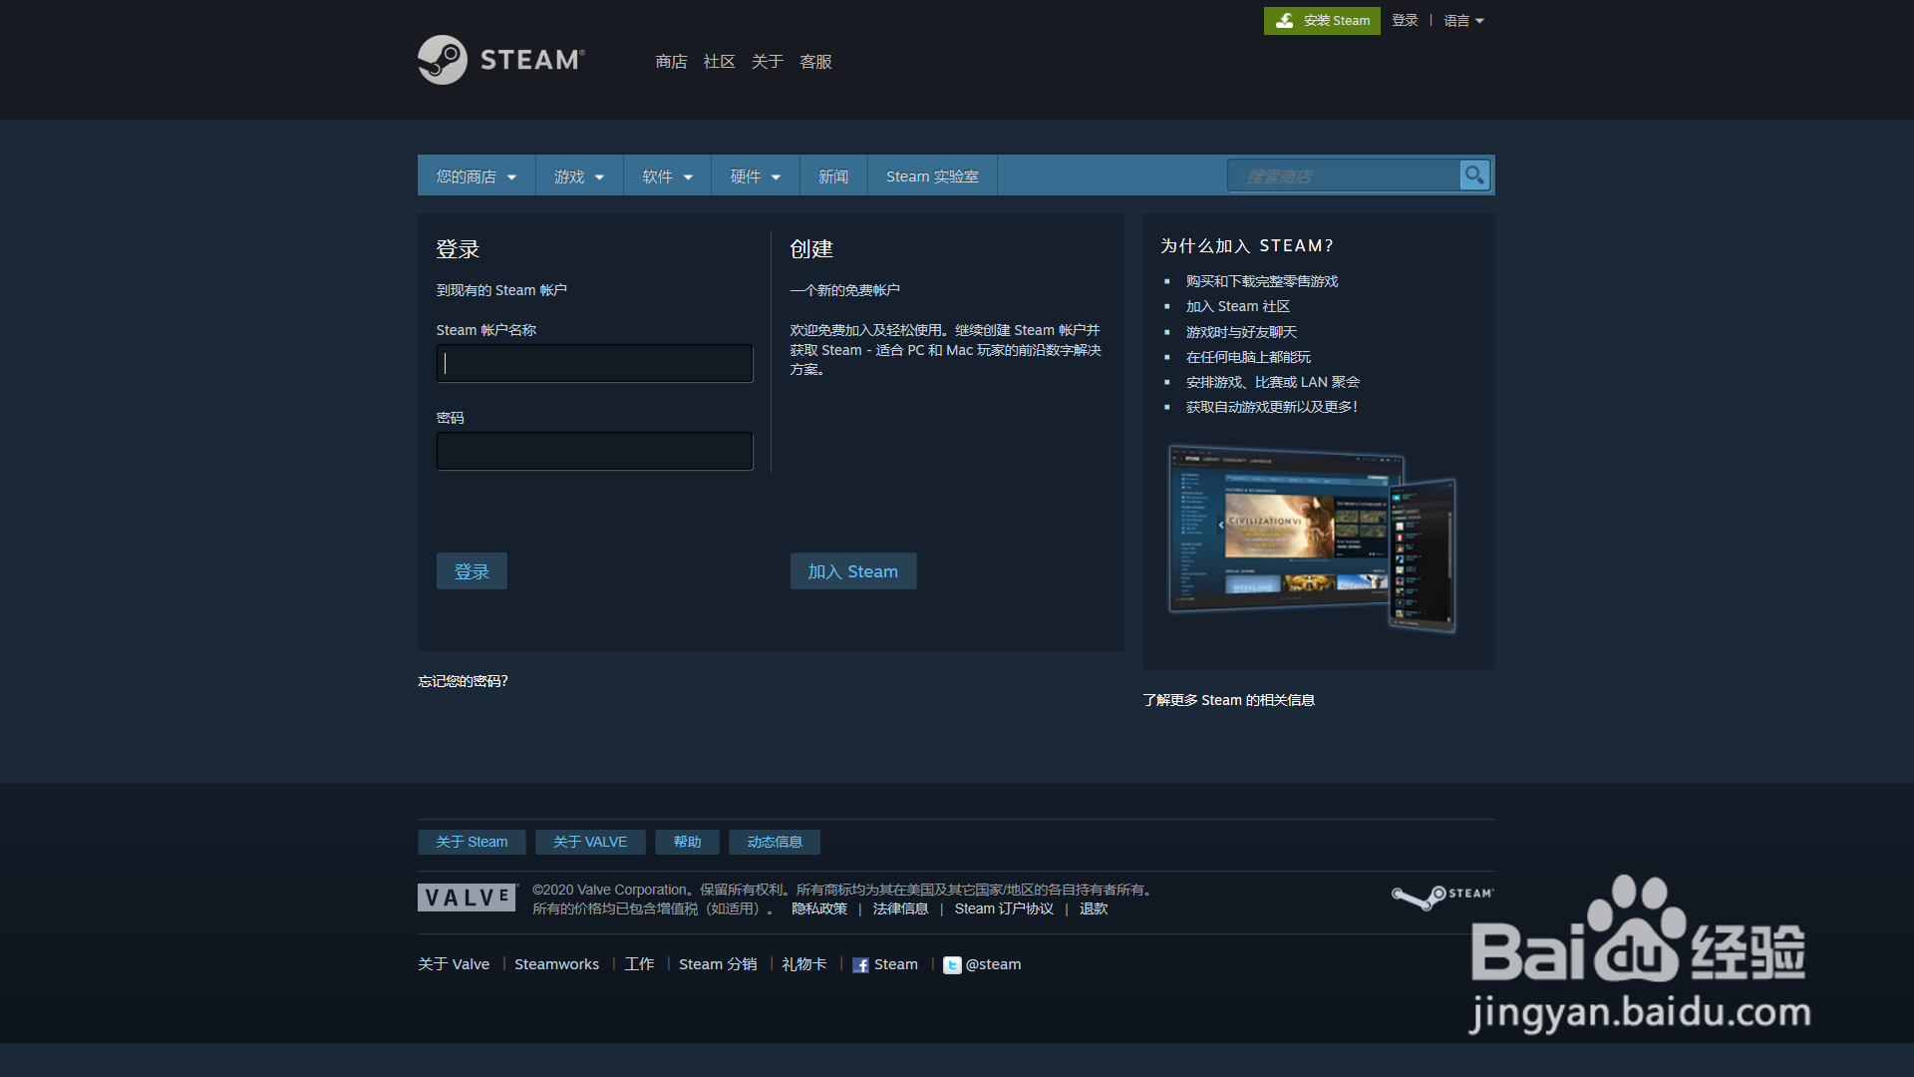
Task: Expand the 游戏 dropdown menu
Action: click(579, 176)
